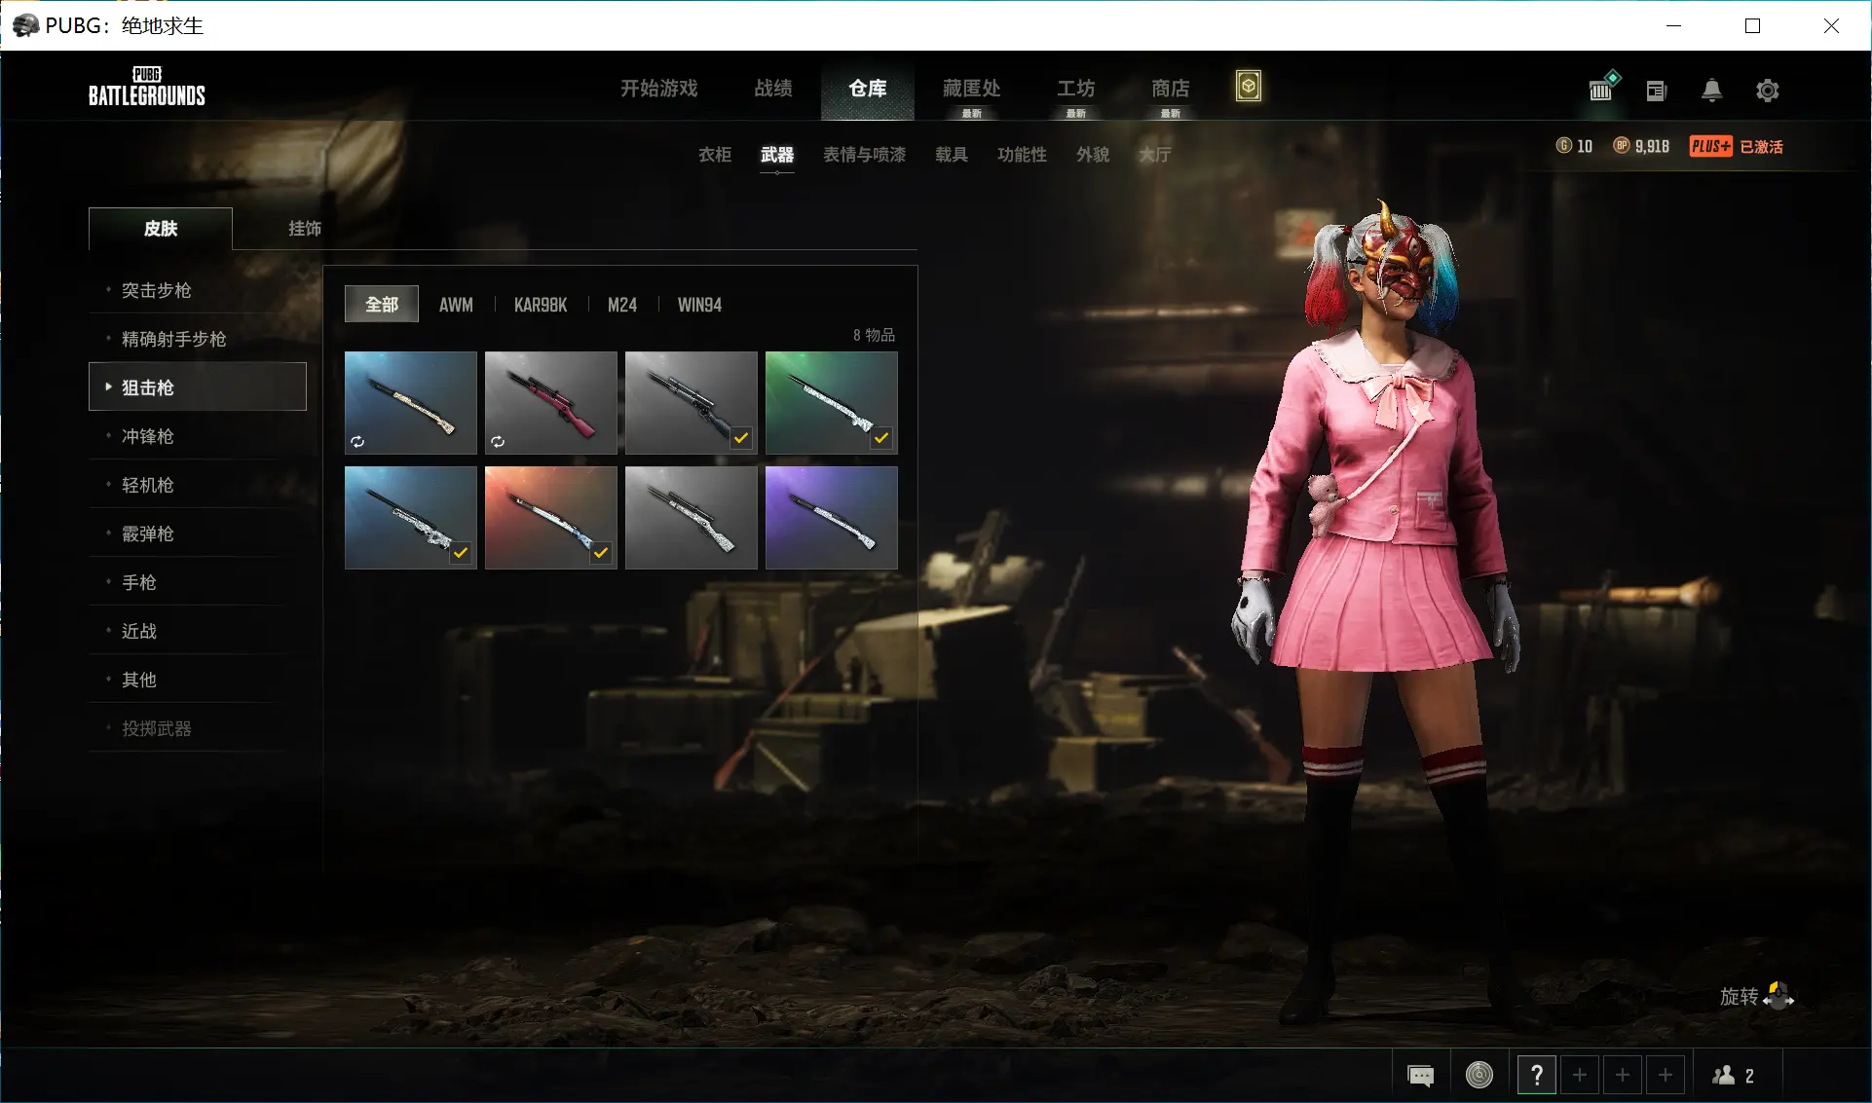1872x1103 pixels.
Task: Click the PUBG Battlegrounds logo
Action: (x=147, y=87)
